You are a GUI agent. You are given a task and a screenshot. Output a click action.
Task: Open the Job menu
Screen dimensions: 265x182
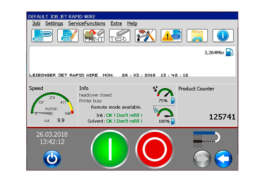pyautogui.click(x=36, y=23)
